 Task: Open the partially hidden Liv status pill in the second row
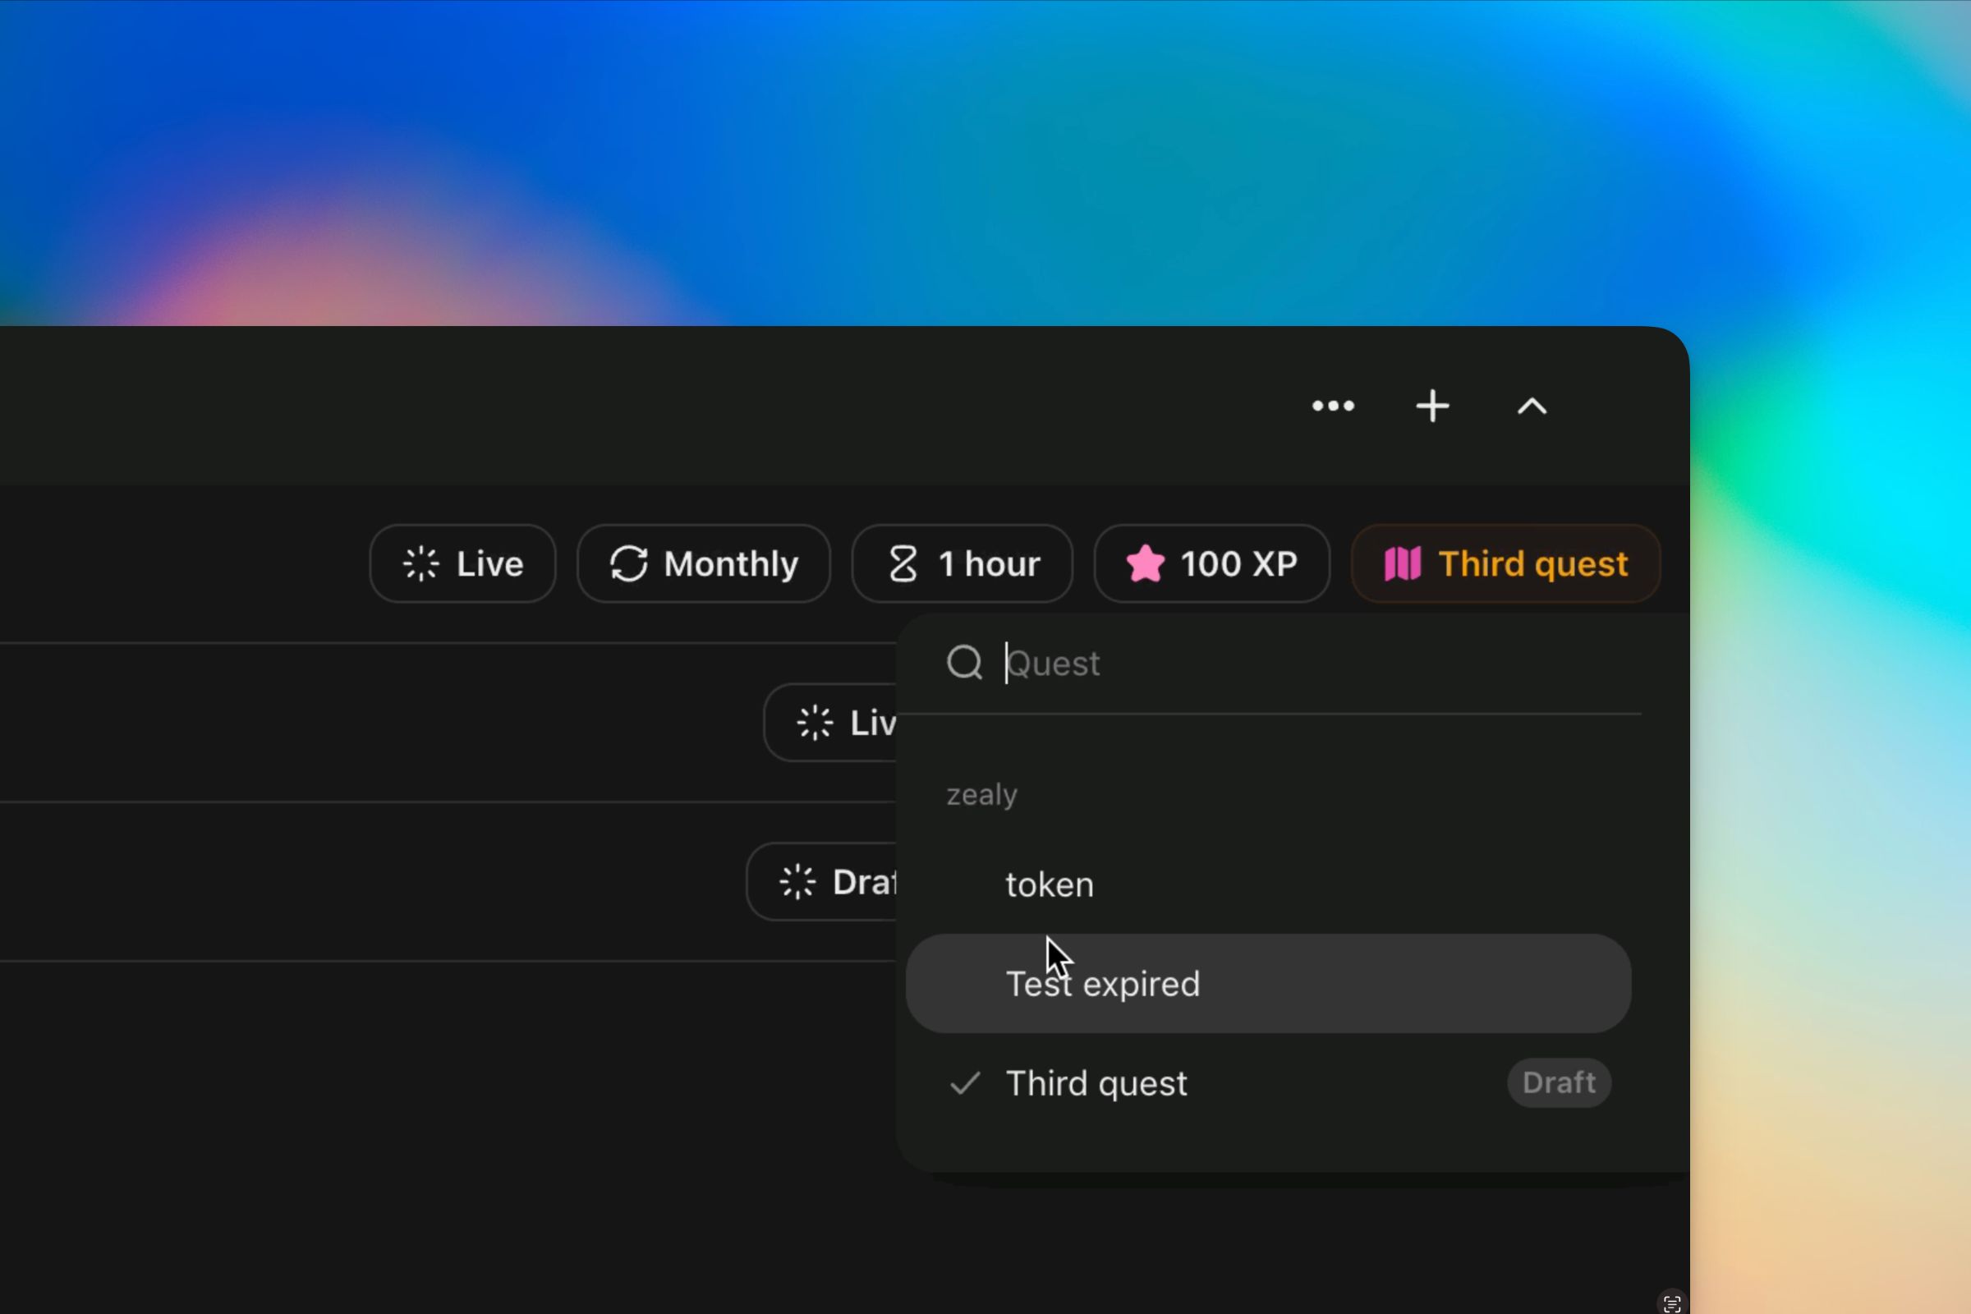tap(830, 723)
